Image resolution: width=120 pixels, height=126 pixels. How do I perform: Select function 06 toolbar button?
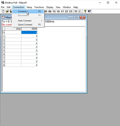(50, 11)
